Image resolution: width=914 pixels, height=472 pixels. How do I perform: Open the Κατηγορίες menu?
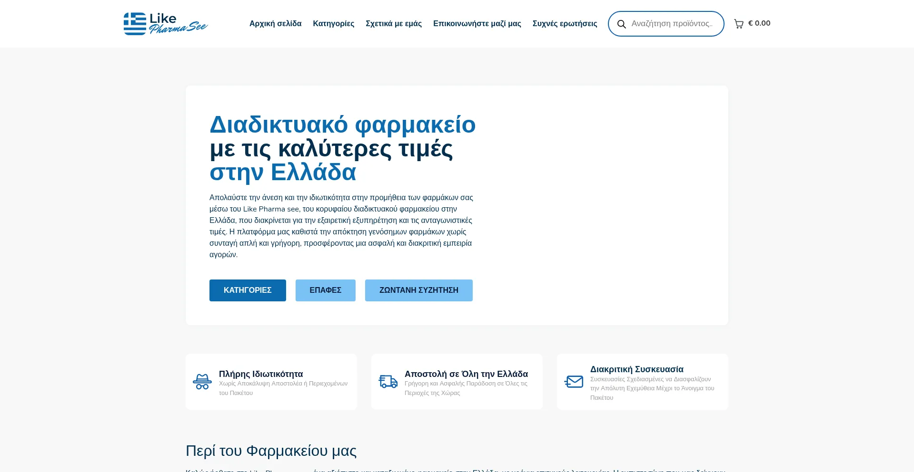(333, 24)
